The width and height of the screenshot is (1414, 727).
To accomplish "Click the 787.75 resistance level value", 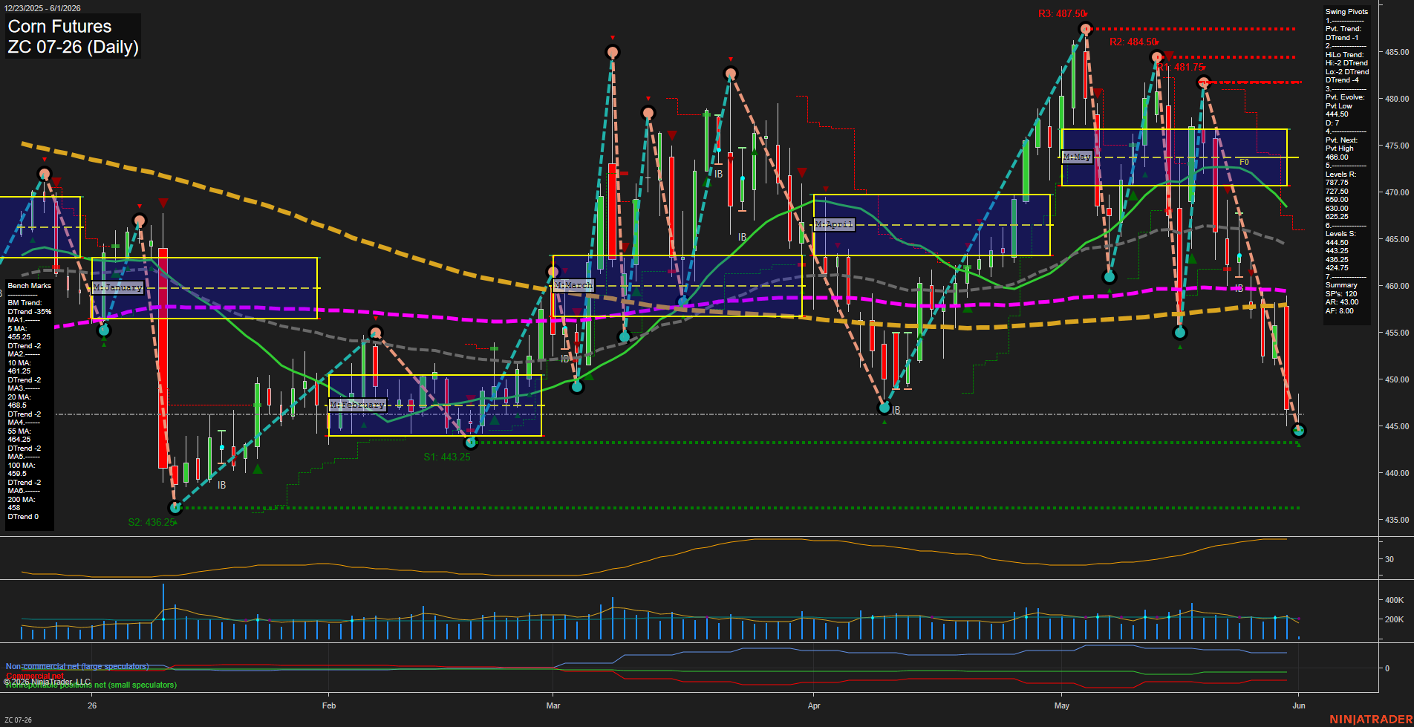I will pos(1337,183).
